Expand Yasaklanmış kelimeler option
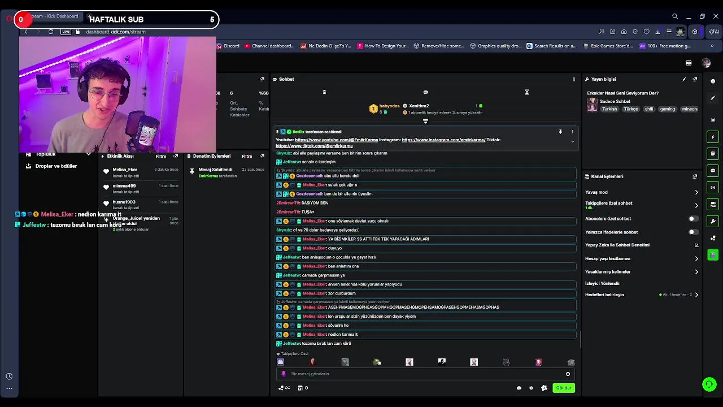Viewport: 723px width, 407px height. tap(696, 272)
